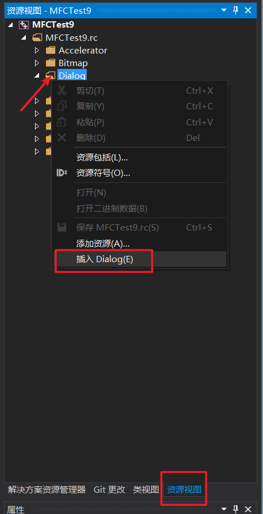Switch to 类视图 tab
Image resolution: width=263 pixels, height=514 pixels.
click(146, 490)
